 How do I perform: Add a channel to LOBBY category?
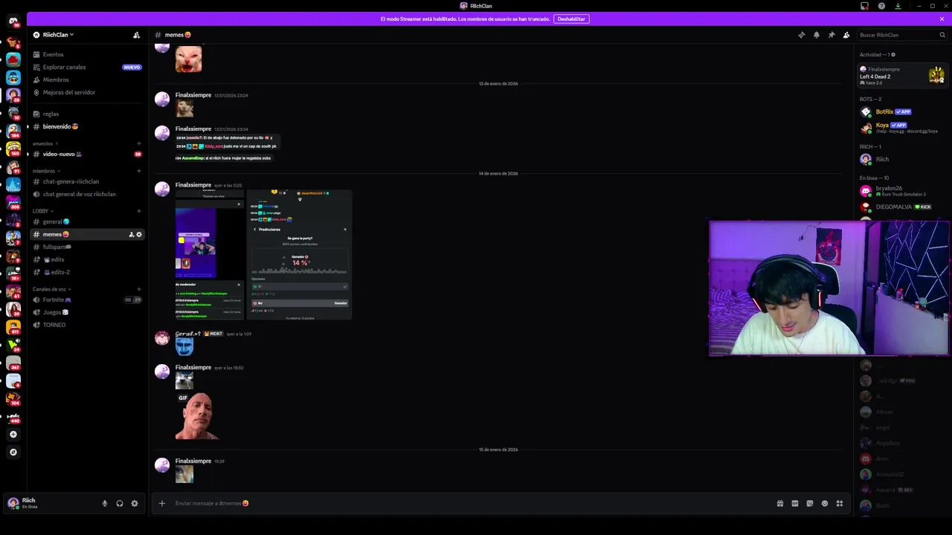pyautogui.click(x=139, y=211)
